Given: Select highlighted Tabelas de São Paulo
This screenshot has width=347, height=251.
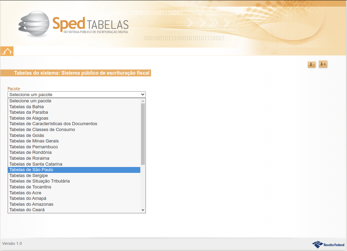Looking at the screenshot, I should pos(74,170).
